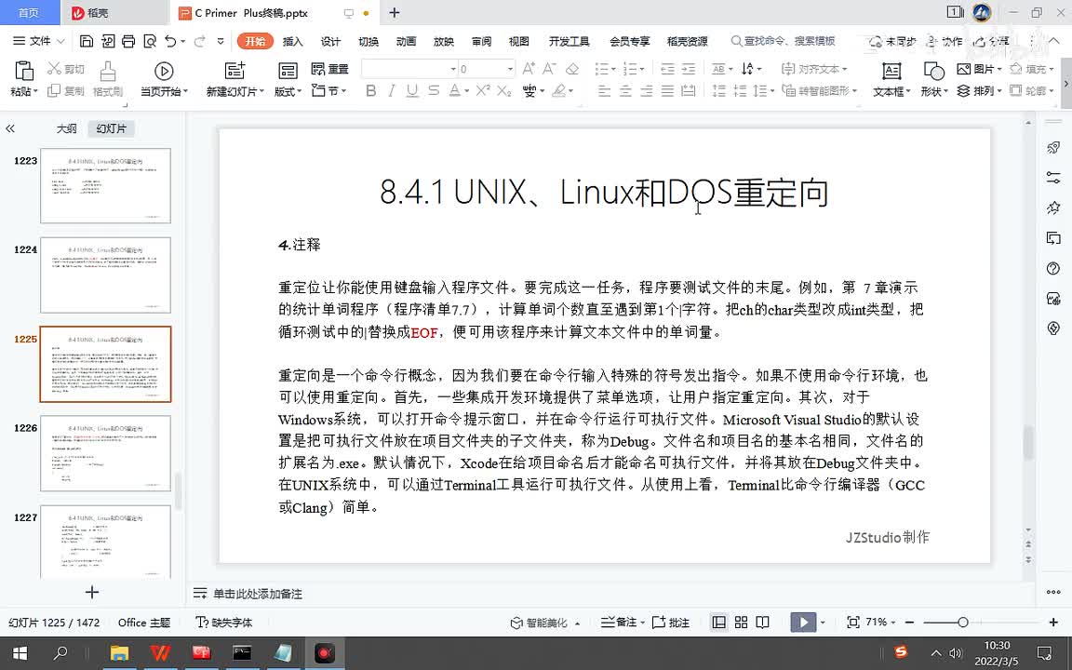Viewport: 1072px width, 670px height.
Task: Switch to the Outline (大纲) pane tab
Action: tap(66, 128)
